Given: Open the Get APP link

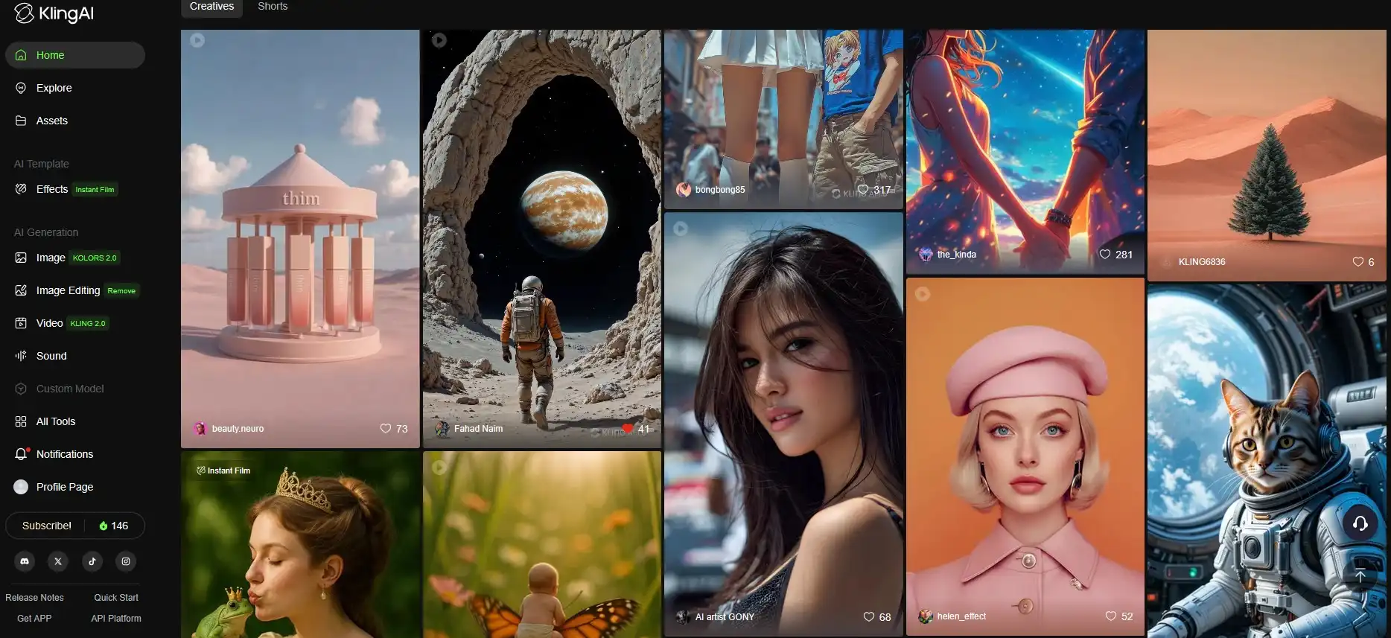Looking at the screenshot, I should [34, 619].
